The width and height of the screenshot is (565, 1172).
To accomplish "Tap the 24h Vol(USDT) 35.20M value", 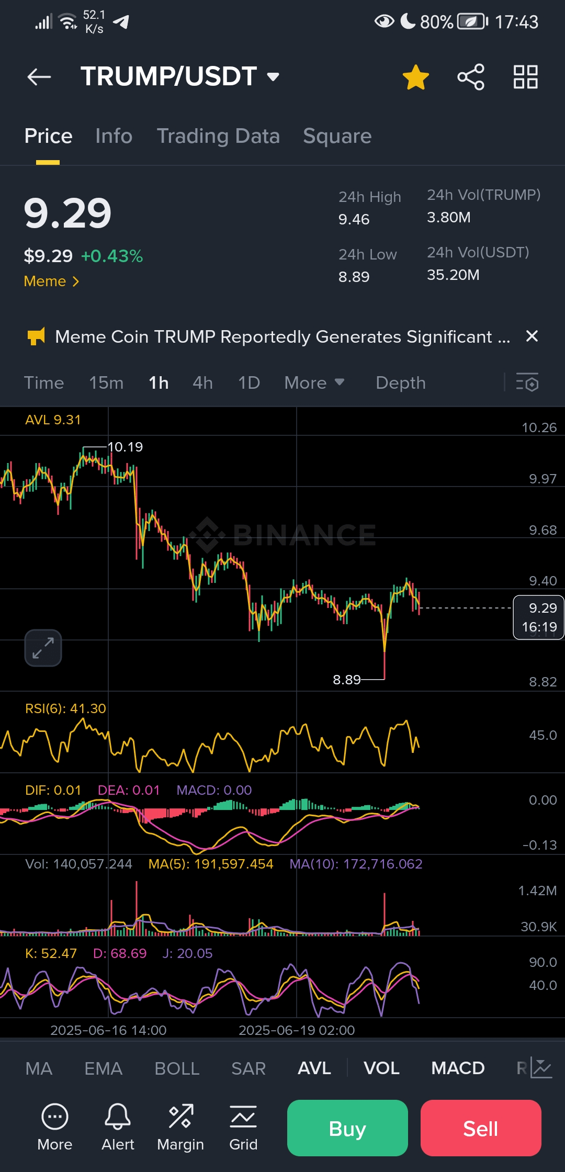I will (453, 275).
